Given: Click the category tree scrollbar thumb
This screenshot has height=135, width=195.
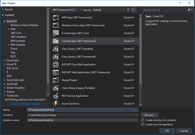Looking at the screenshot, I should (x=48, y=47).
